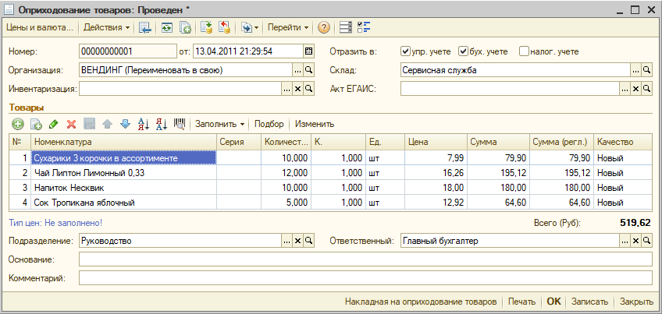The width and height of the screenshot is (662, 314).
Task: Click the ellipsis button beside Склад
Action: 635,70
